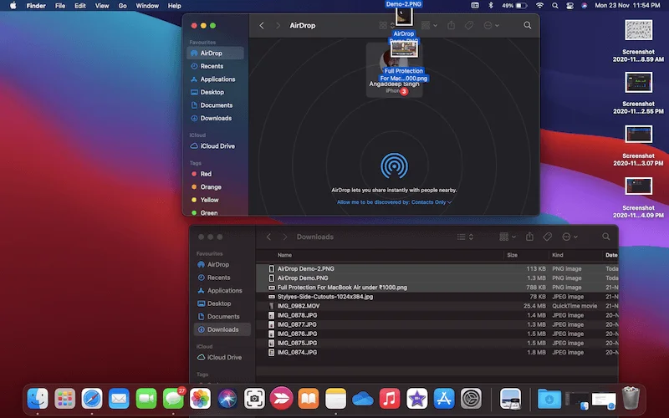This screenshot has height=418, width=669.
Task: Open the more actions dropdown in Downloads window
Action: [x=569, y=237]
